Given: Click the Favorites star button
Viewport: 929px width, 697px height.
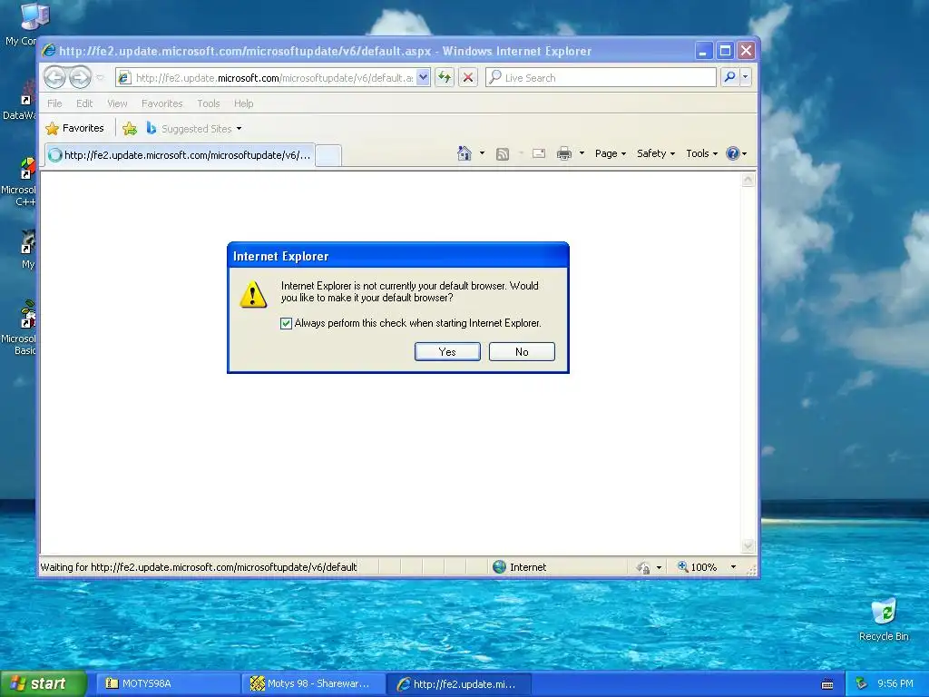Looking at the screenshot, I should [x=75, y=128].
